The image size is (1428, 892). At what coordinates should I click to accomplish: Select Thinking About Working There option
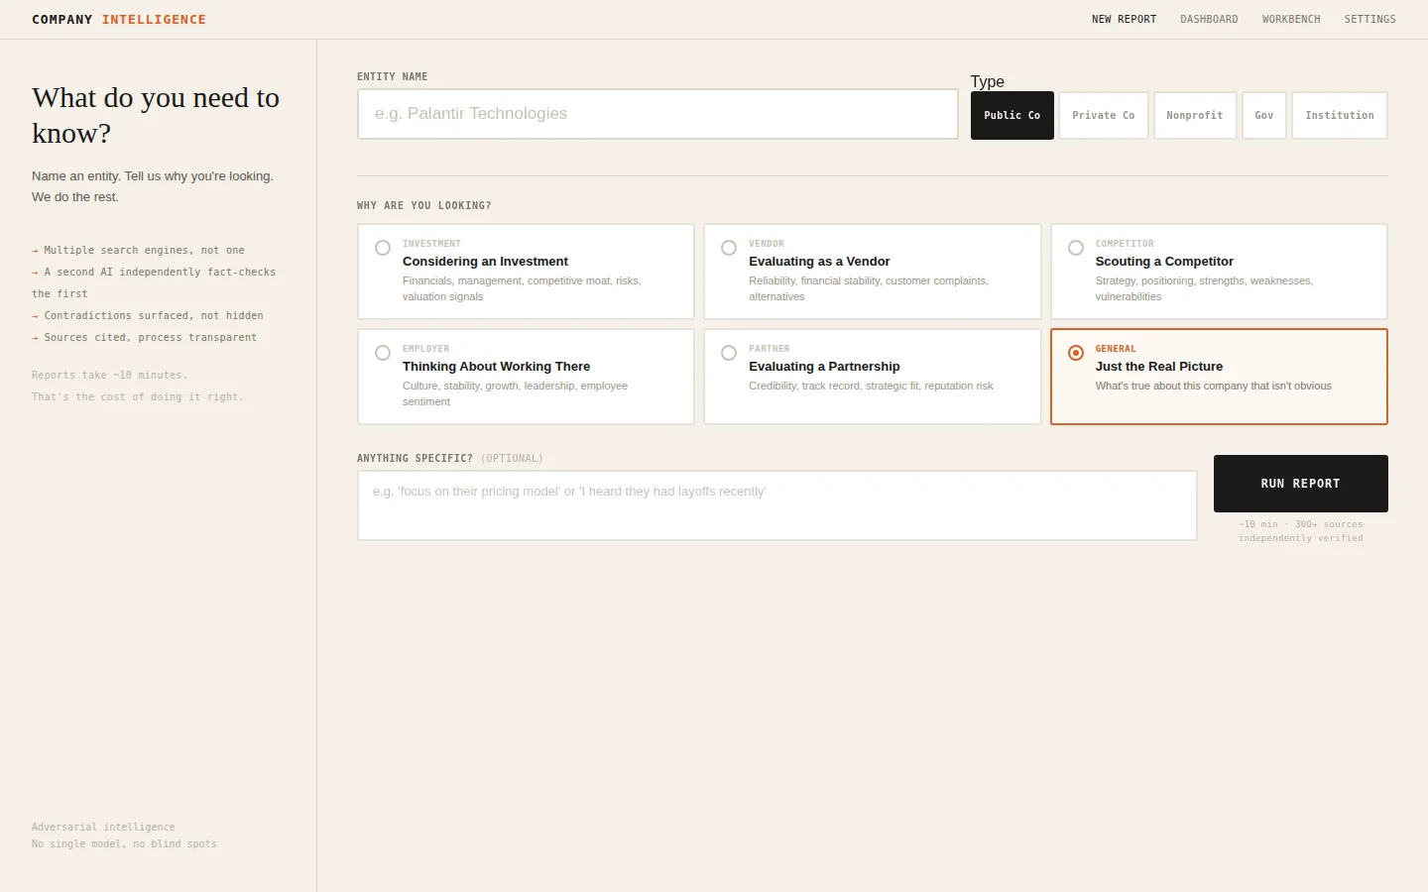[383, 353]
